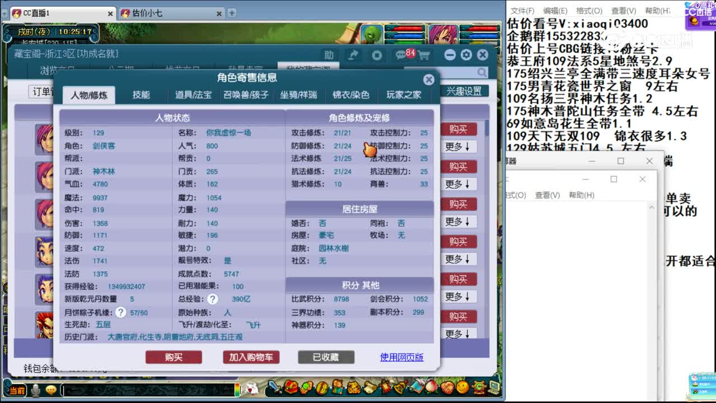
Task: Click the 园林水榭 courtyard value
Action: (333, 248)
